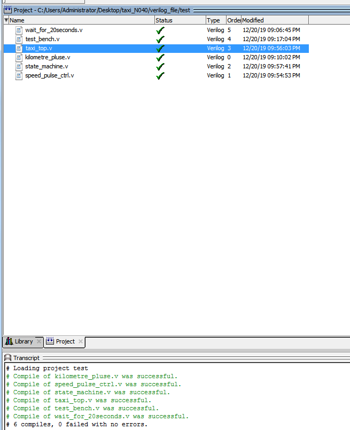Click transcript line about speed_pulse_ctrl.v compile
The height and width of the screenshot is (430, 350).
click(94, 384)
